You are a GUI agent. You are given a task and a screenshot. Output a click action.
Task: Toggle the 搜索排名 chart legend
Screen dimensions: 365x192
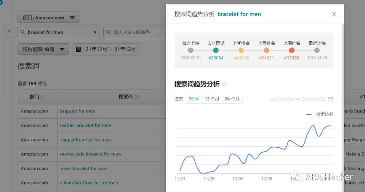coord(320,114)
